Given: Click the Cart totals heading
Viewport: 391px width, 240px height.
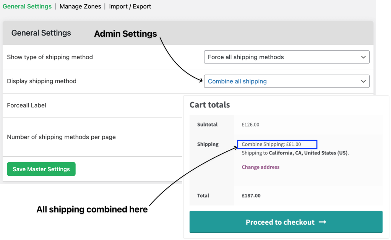Looking at the screenshot, I should pyautogui.click(x=210, y=105).
